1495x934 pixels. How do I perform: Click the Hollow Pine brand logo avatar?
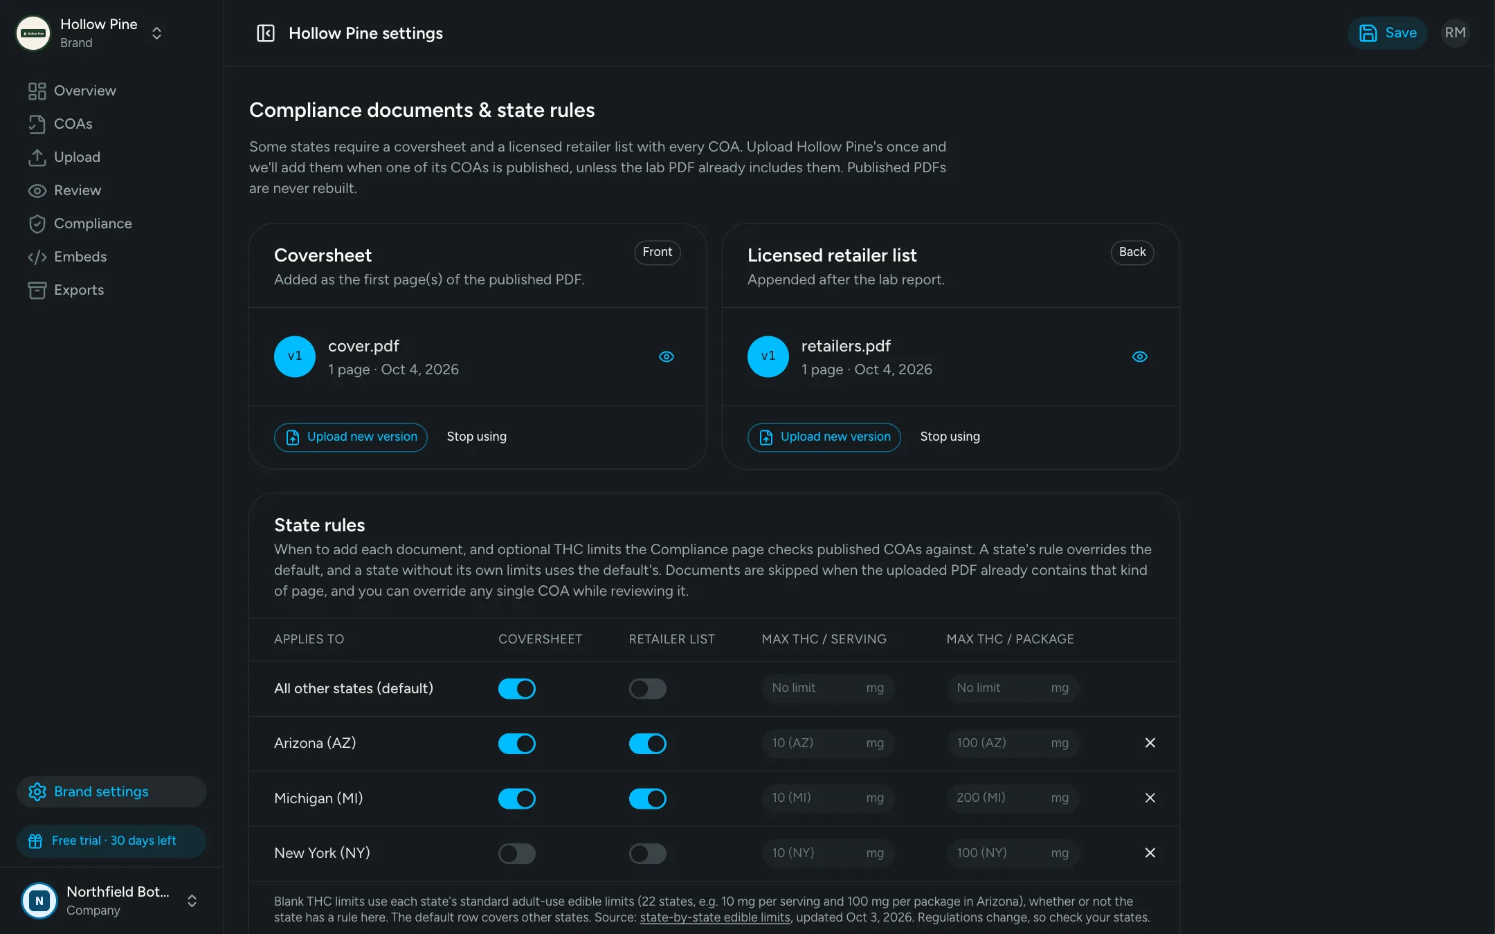[33, 33]
